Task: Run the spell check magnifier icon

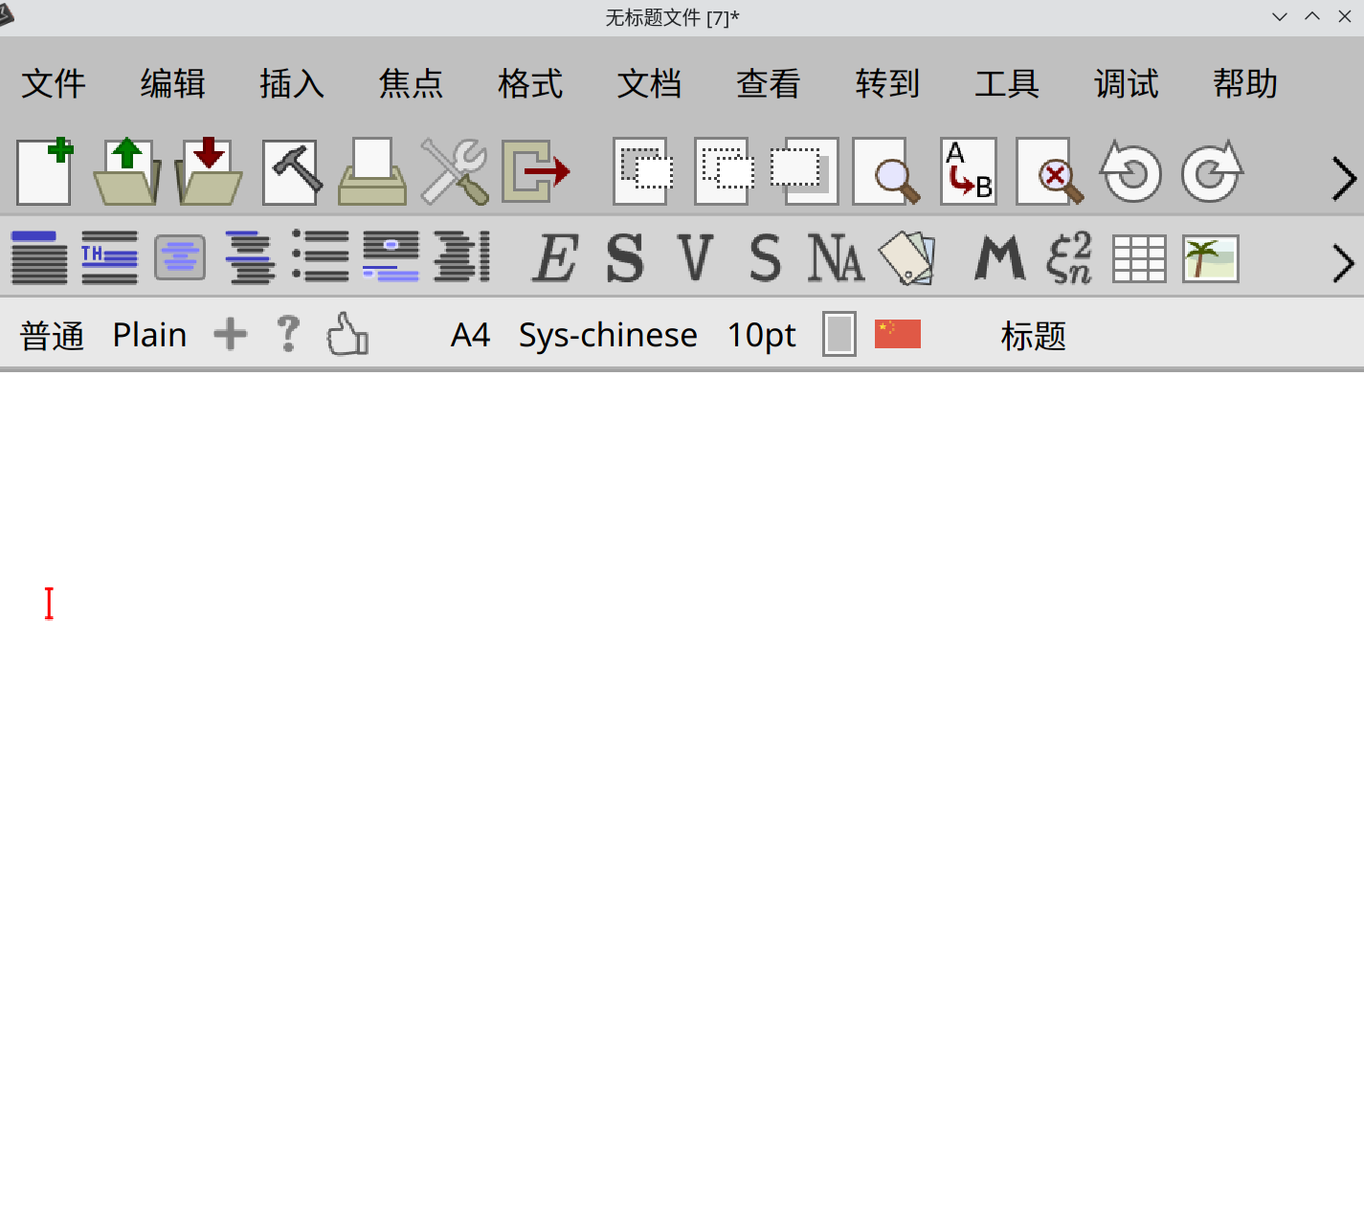Action: (x=1050, y=172)
